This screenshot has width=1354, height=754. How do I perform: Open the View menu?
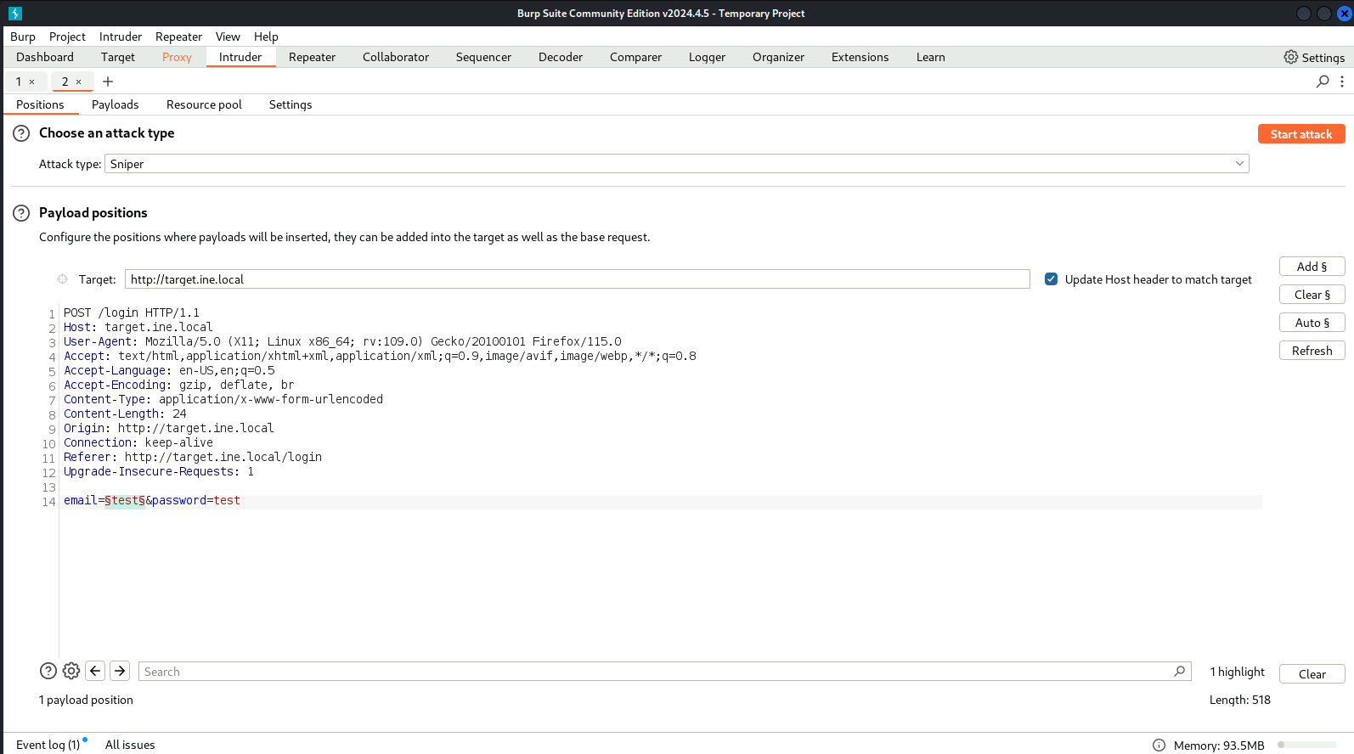228,37
